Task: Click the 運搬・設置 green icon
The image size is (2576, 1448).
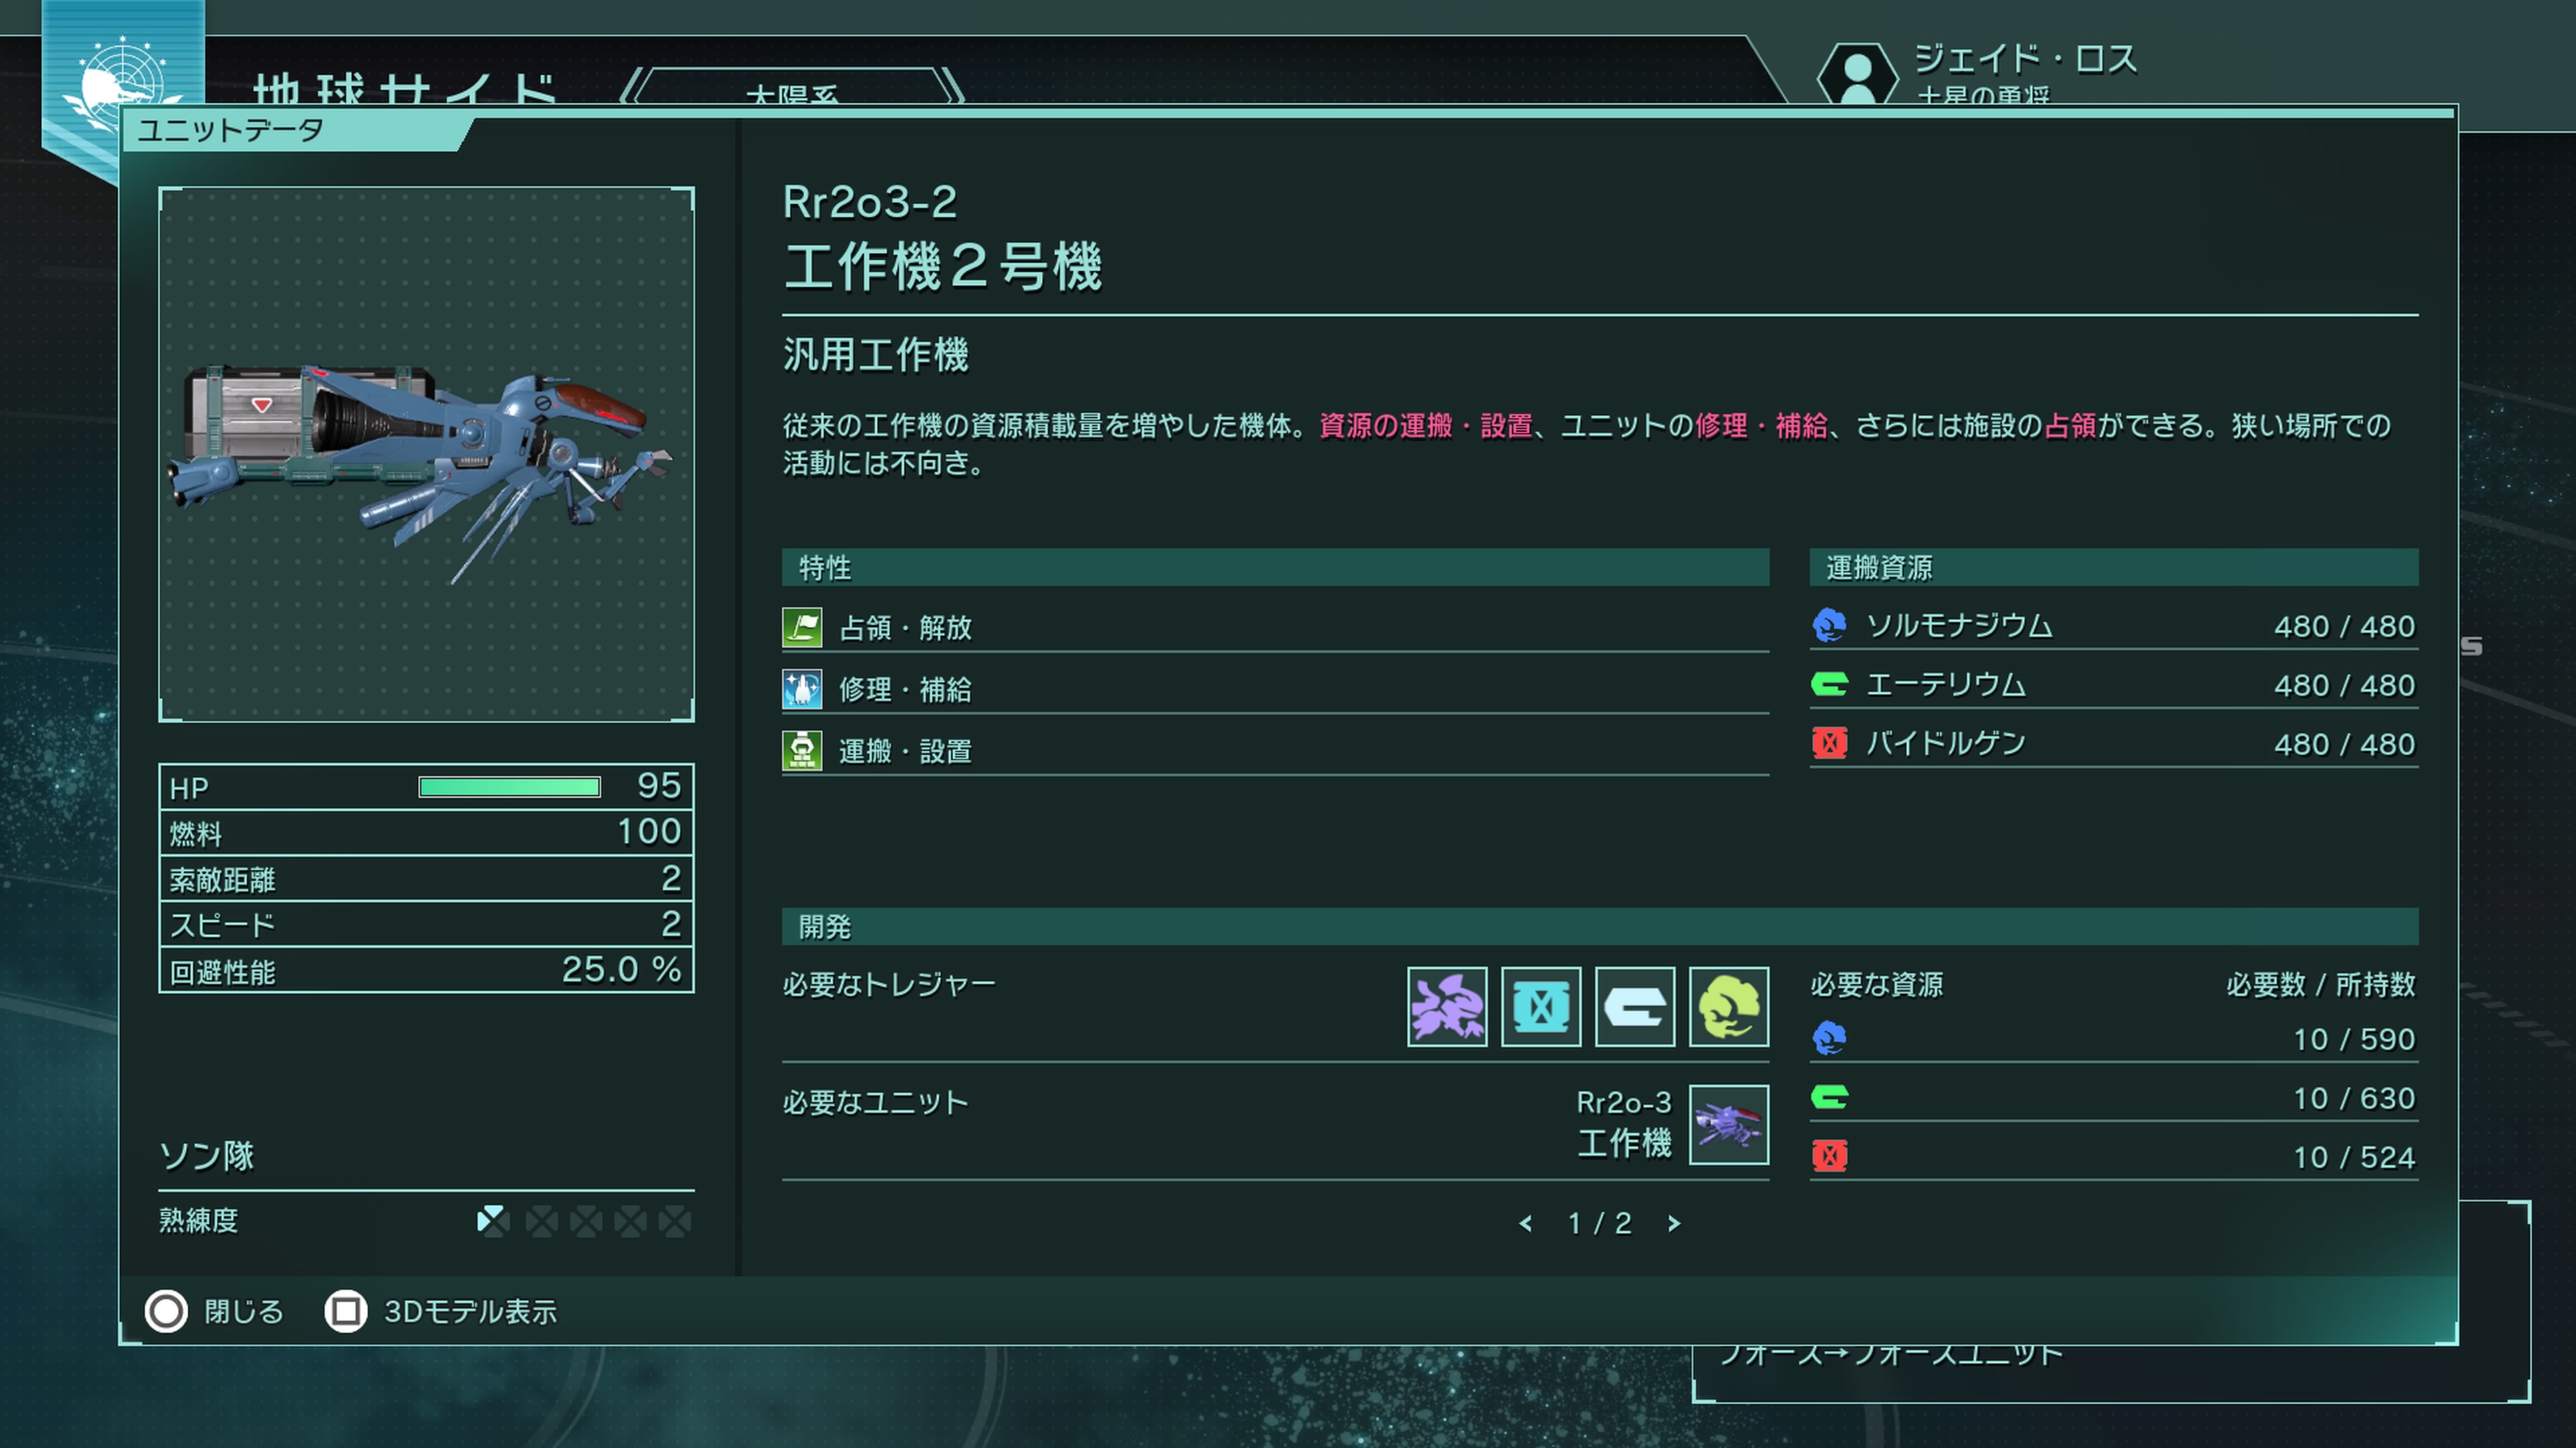Action: tap(802, 751)
